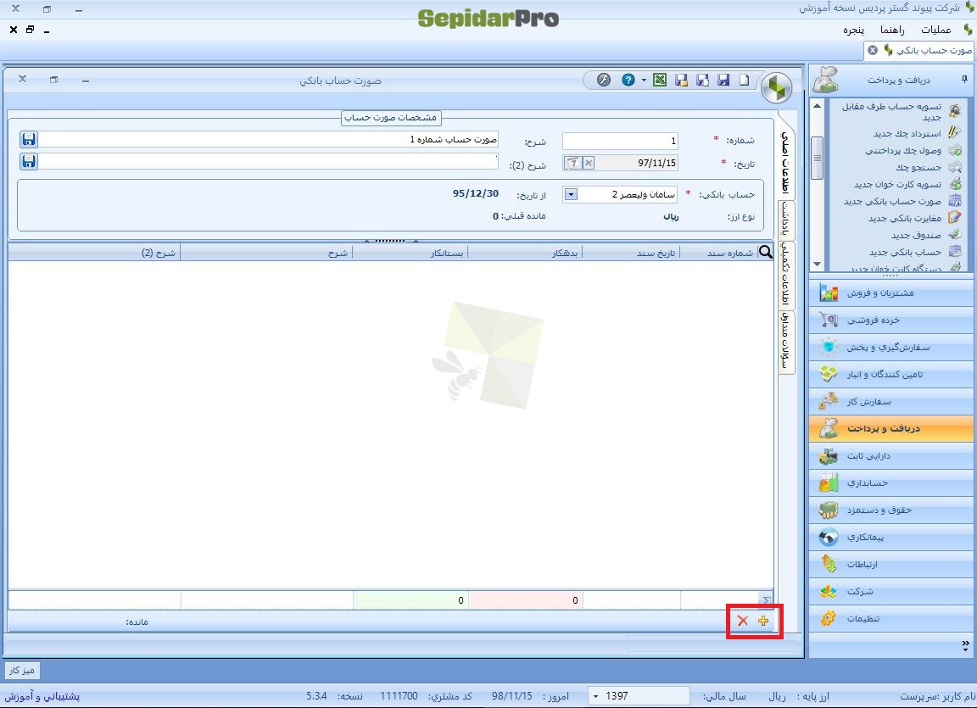Click the grid search magnifier icon
This screenshot has width=977, height=708.
coord(766,252)
